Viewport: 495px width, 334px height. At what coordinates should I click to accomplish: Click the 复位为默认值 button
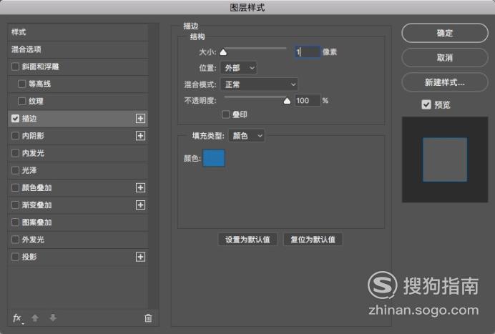[313, 240]
